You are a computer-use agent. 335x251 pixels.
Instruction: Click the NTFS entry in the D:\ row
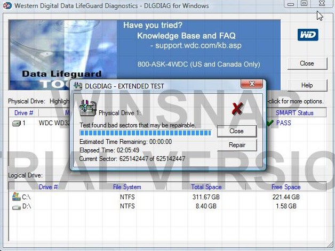coord(127,206)
